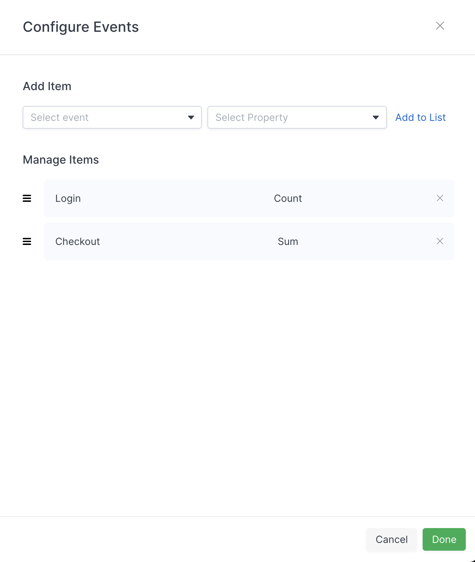
Task: Click the Manage Items heading
Action: coord(61,160)
